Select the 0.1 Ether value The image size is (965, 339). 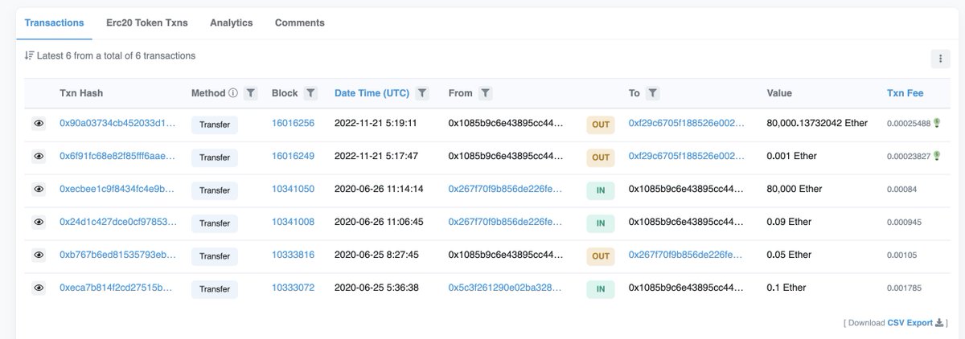tap(786, 288)
